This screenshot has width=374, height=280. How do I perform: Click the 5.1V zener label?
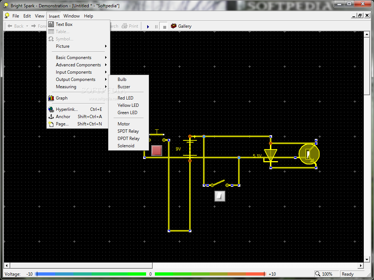pyautogui.click(x=257, y=156)
